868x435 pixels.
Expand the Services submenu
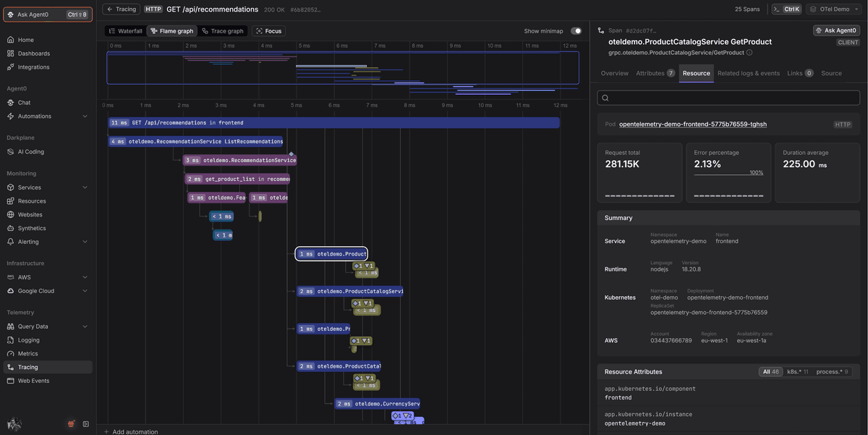tap(85, 187)
